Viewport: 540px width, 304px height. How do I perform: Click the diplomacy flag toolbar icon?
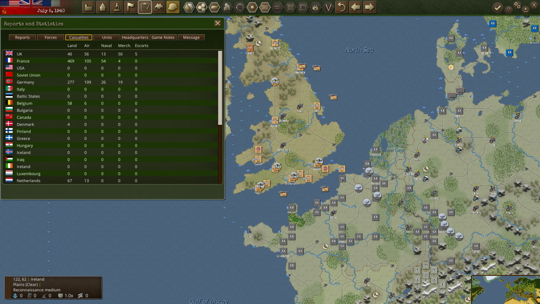[131, 7]
